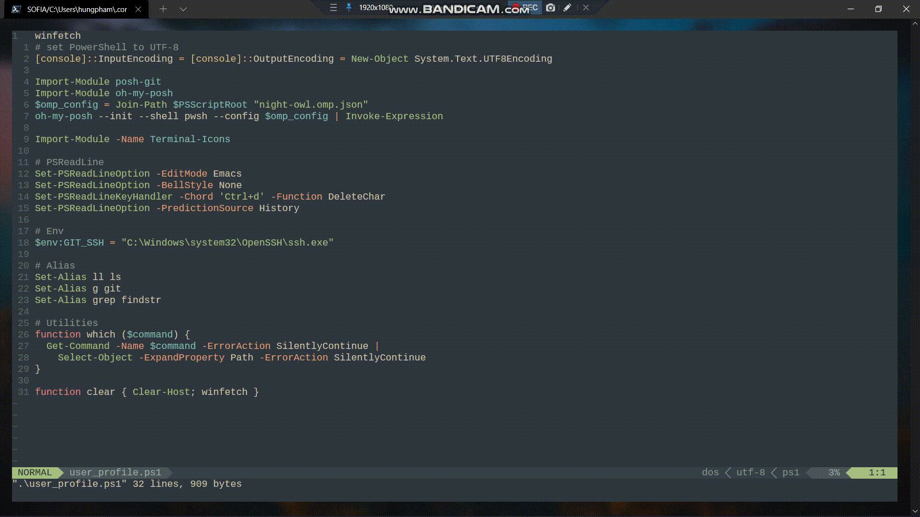920x517 pixels.
Task: Toggle the Bandicam pin icon
Action: pos(348,8)
